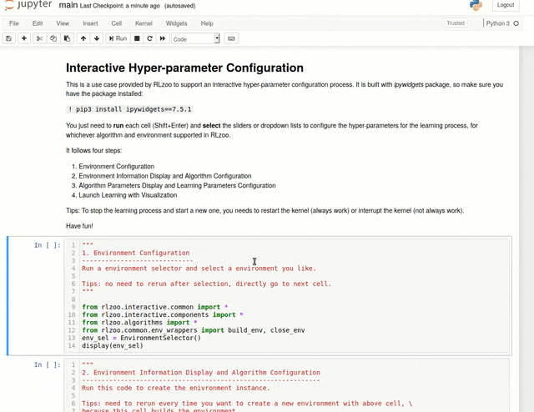The height and width of the screenshot is (412, 534).
Task: Insert a cell below with the plus icon
Action: [x=24, y=38]
